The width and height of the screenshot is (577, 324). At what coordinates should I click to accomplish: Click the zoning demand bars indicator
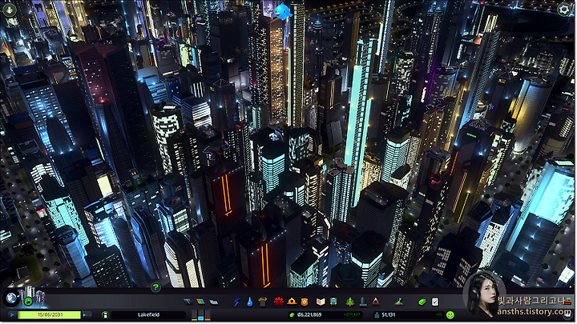pyautogui.click(x=201, y=315)
